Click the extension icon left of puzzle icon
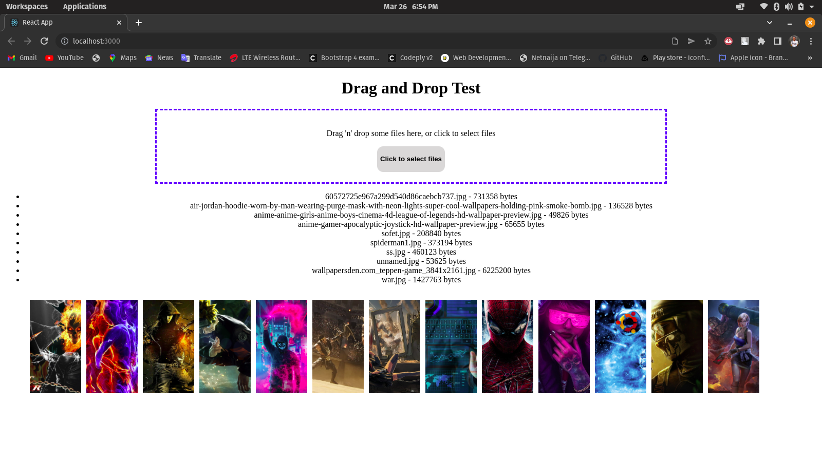 click(745, 41)
